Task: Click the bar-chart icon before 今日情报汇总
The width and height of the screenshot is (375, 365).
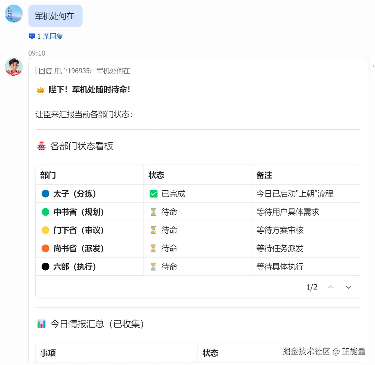Action: (41, 324)
